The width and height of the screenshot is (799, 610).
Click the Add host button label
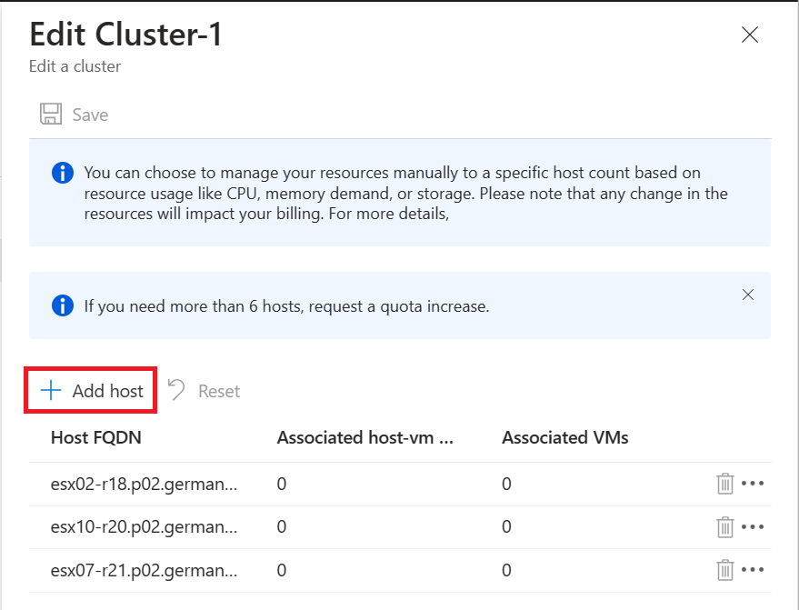point(108,391)
